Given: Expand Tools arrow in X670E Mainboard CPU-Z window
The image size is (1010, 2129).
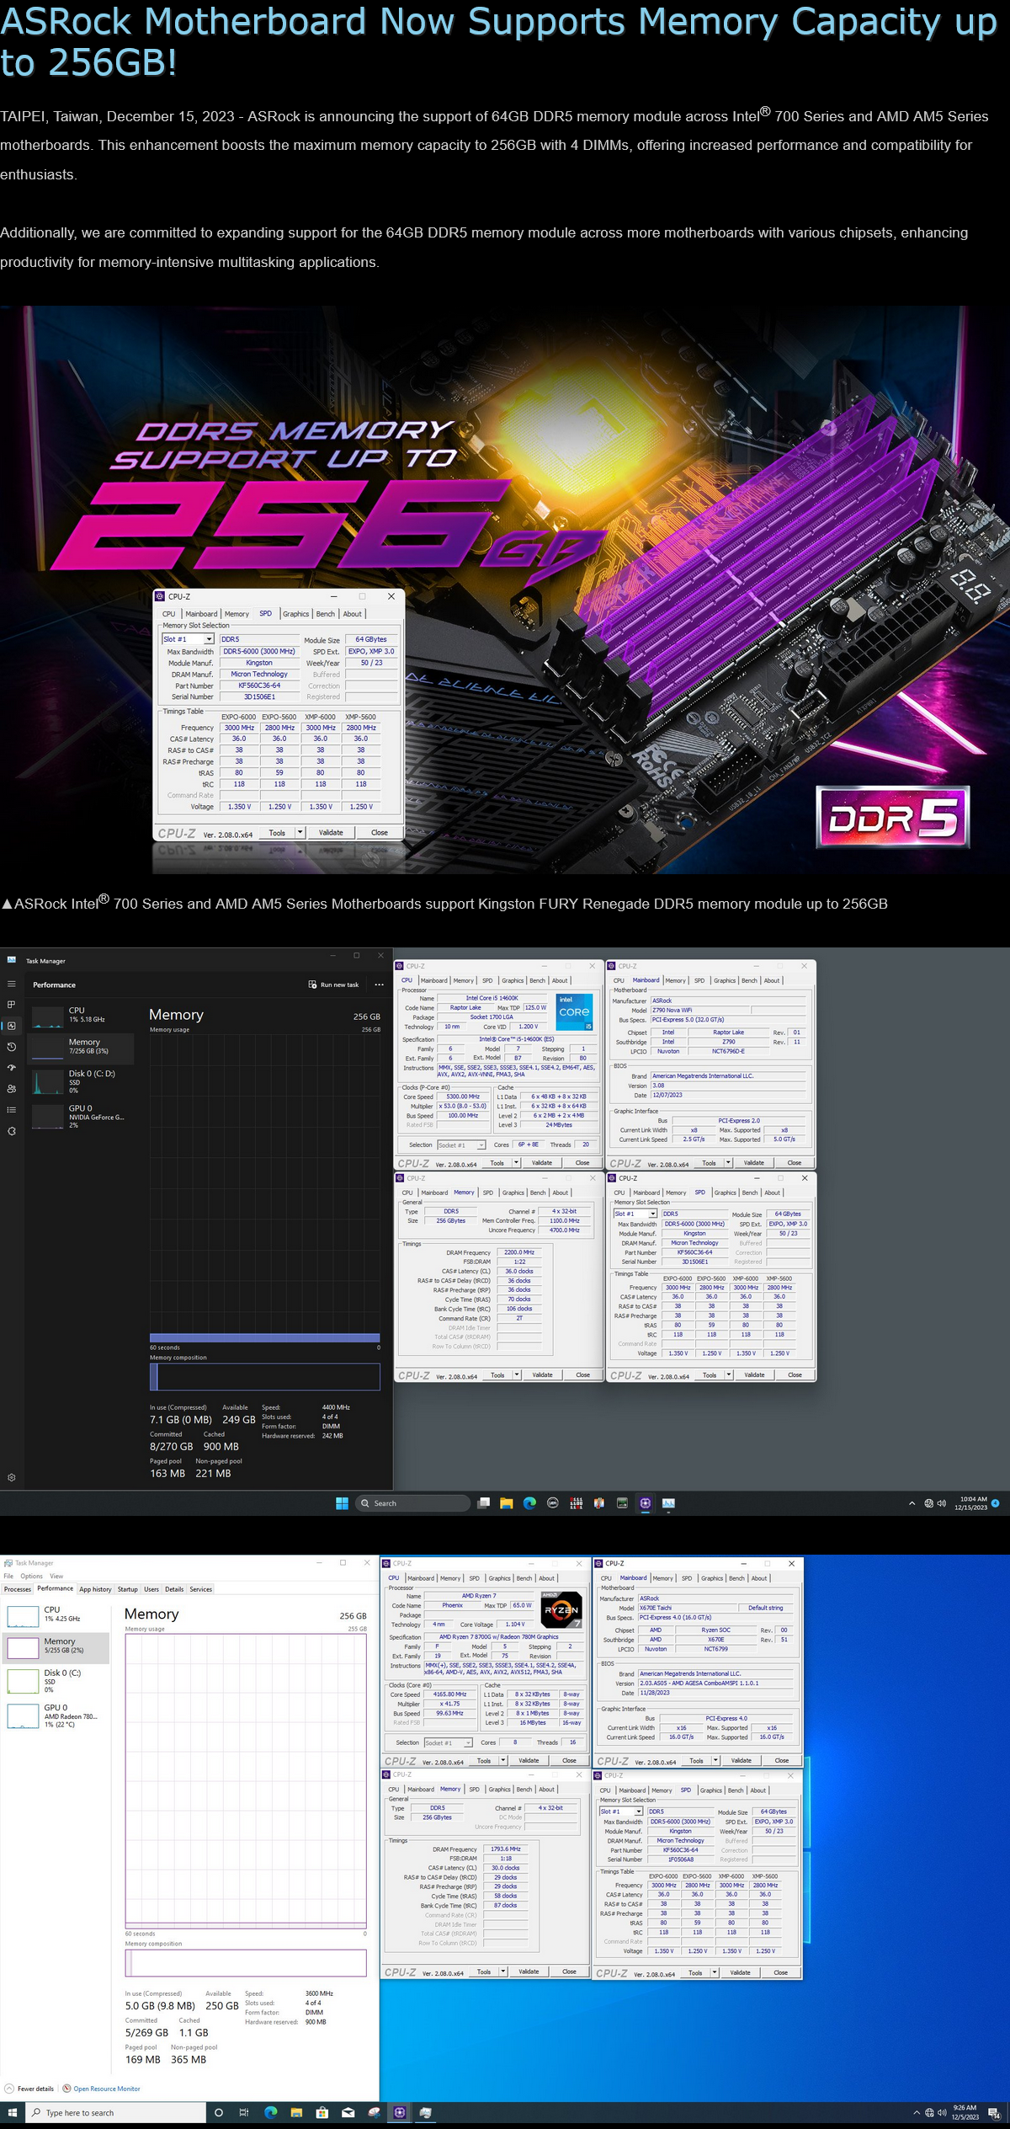Looking at the screenshot, I should coord(715,1760).
